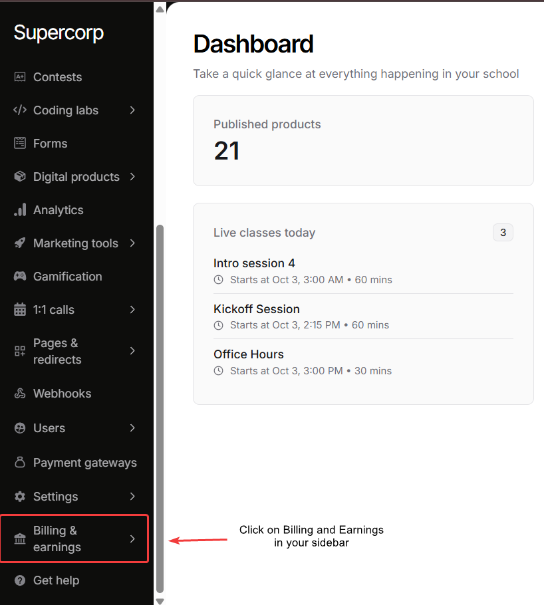
Task: Click the Contests icon in sidebar
Action: pyautogui.click(x=20, y=77)
